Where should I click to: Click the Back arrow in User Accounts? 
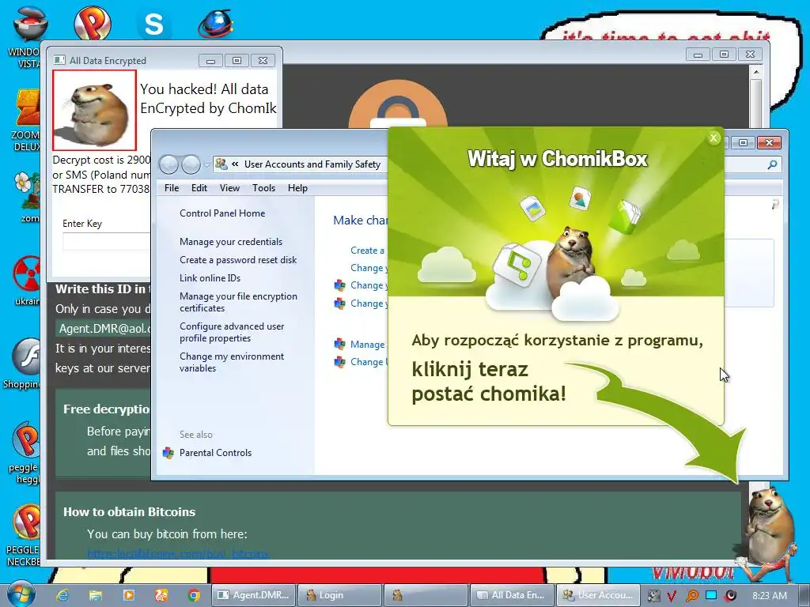pyautogui.click(x=168, y=164)
